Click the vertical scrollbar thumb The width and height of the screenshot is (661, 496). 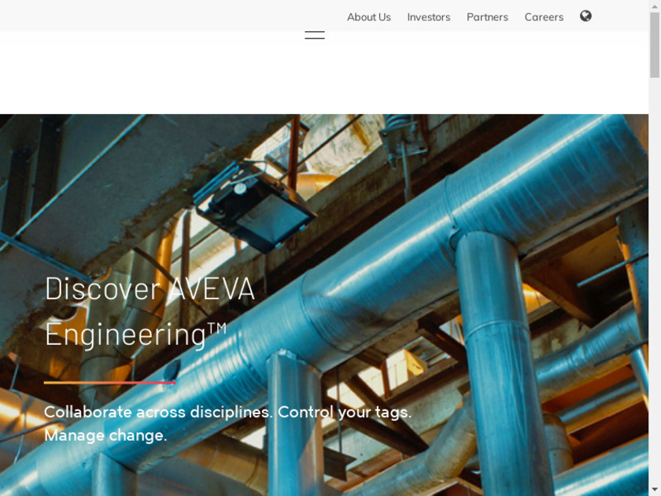pyautogui.click(x=655, y=45)
